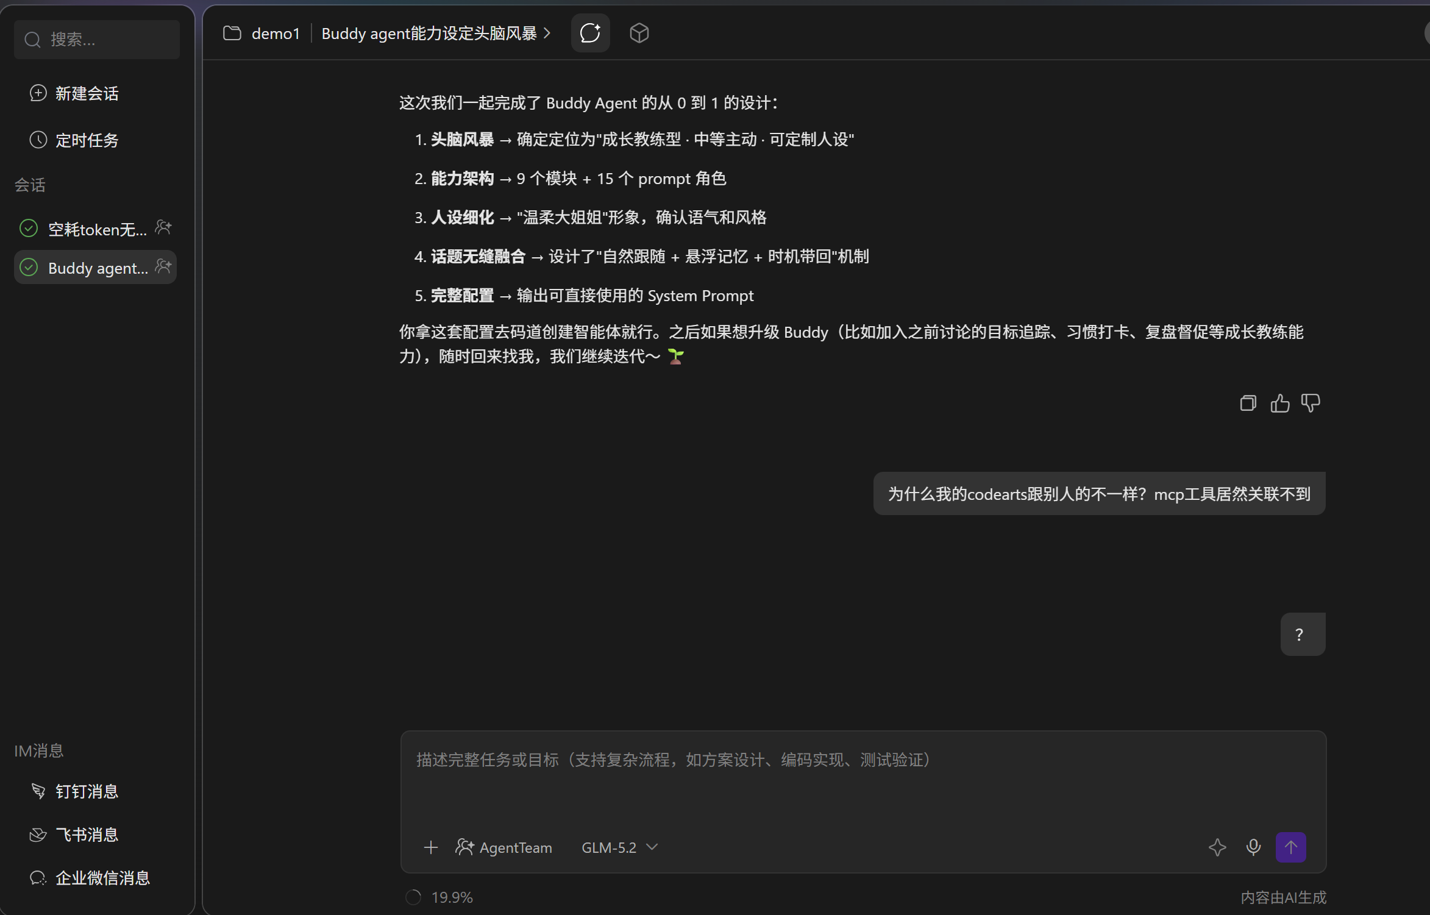Click the WeCom icon beside 企业微信消息
The width and height of the screenshot is (1430, 915).
point(38,878)
